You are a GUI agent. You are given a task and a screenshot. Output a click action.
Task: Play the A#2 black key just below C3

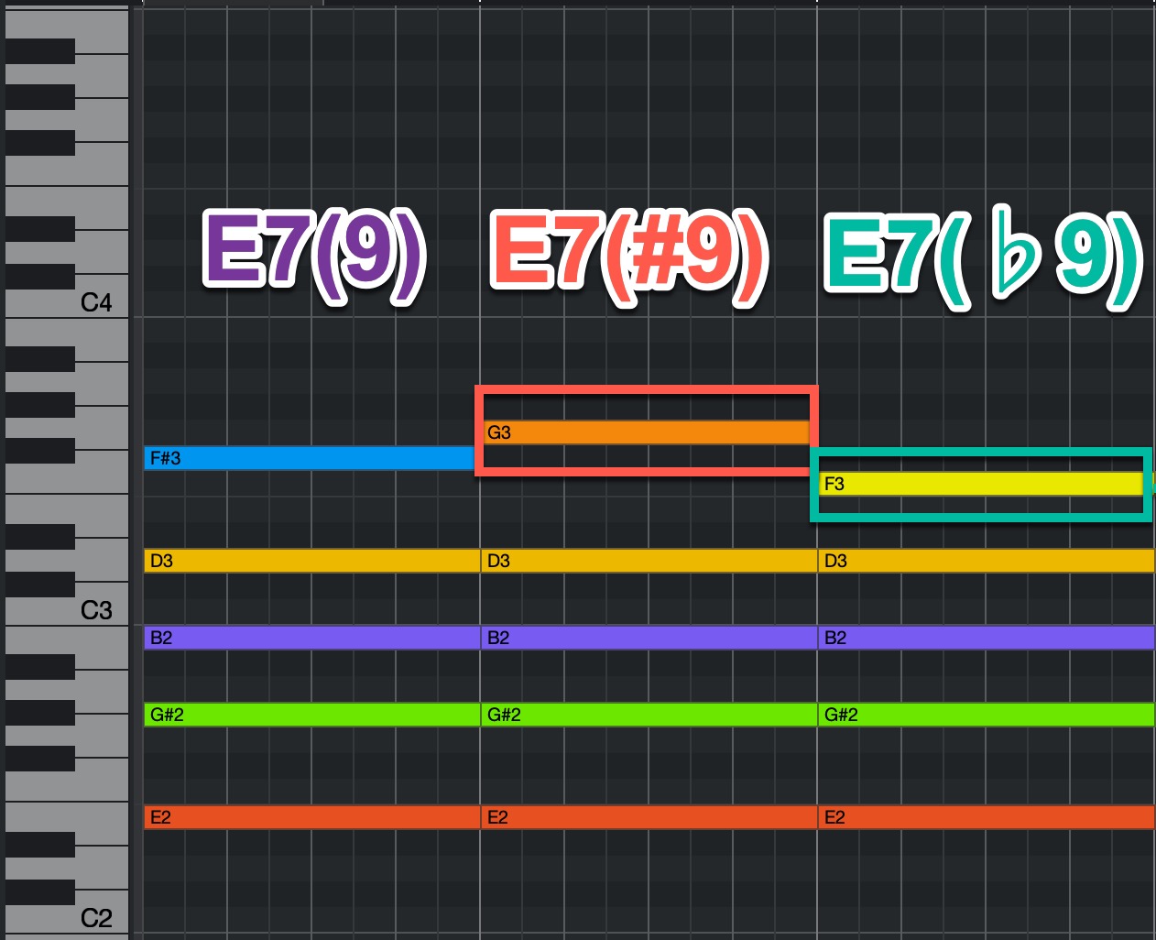(x=40, y=666)
